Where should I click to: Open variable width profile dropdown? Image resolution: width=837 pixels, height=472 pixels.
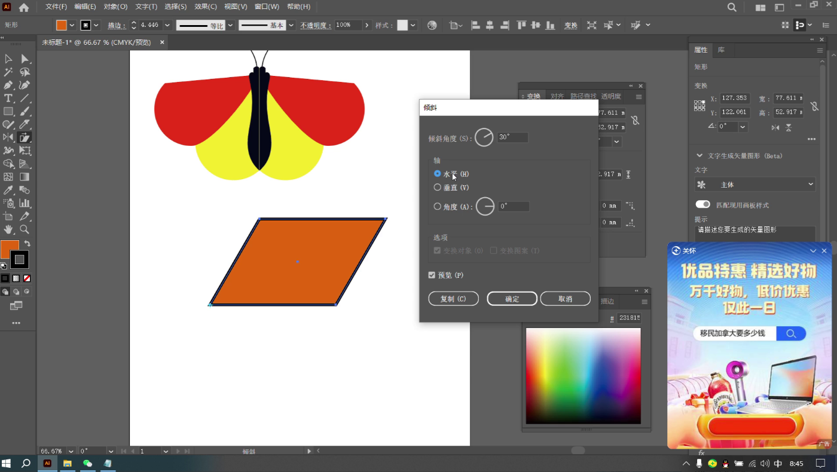(x=230, y=25)
